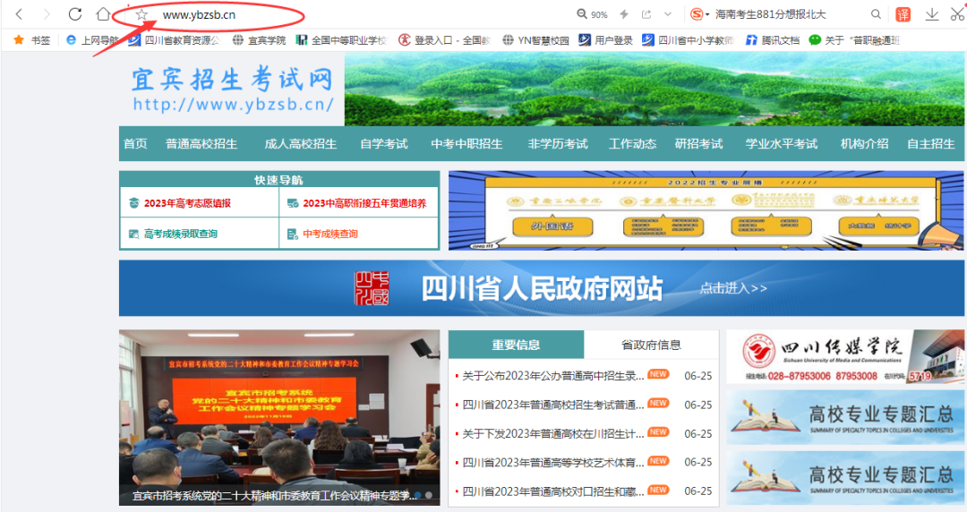
Task: Open the 登录入口 - 全国教 bookmark
Action: pyautogui.click(x=444, y=40)
